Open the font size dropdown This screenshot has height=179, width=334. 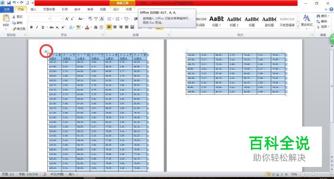coord(62,19)
